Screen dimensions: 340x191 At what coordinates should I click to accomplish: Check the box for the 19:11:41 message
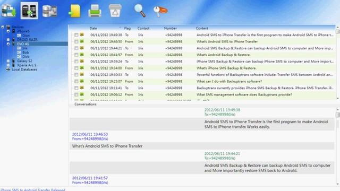click(76, 88)
